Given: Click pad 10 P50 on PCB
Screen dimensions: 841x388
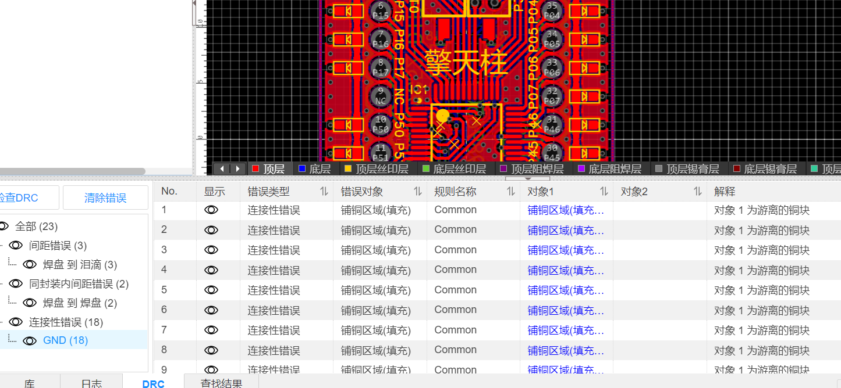Looking at the screenshot, I should (x=381, y=124).
